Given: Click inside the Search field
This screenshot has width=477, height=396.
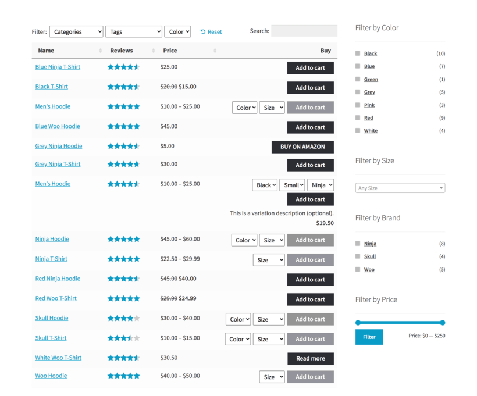Looking at the screenshot, I should 304,30.
